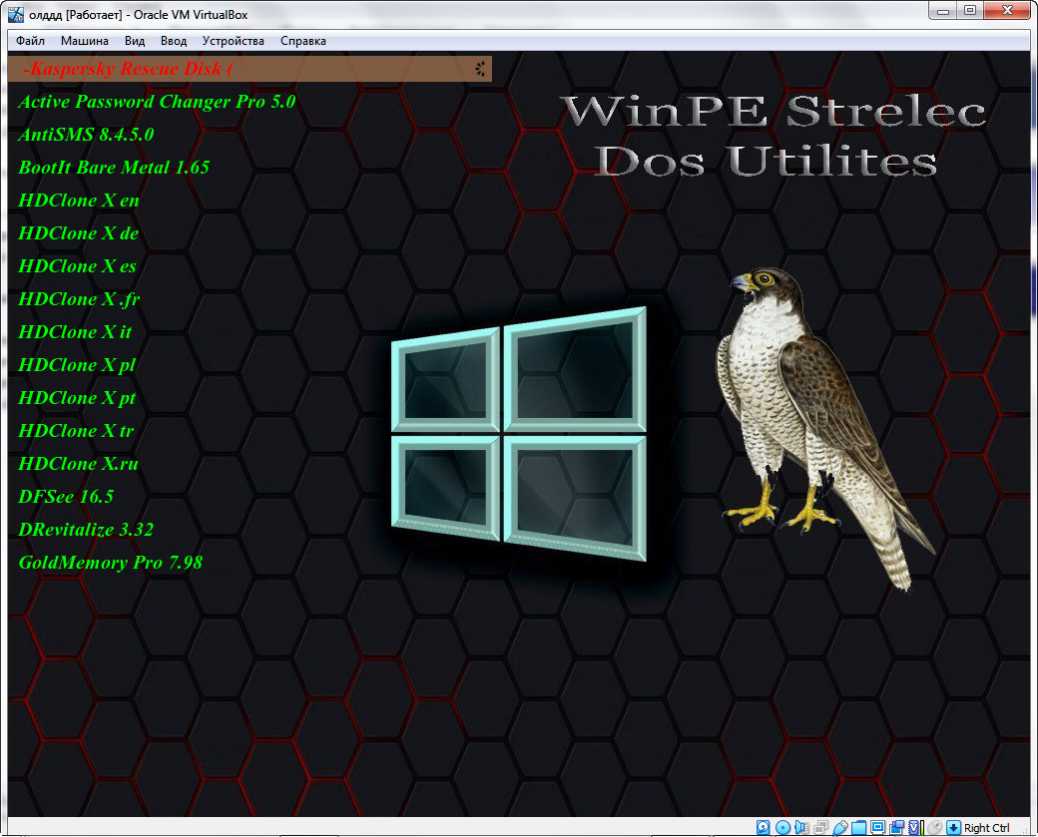The height and width of the screenshot is (837, 1038).
Task: Open the Вид menu
Action: tap(135, 41)
